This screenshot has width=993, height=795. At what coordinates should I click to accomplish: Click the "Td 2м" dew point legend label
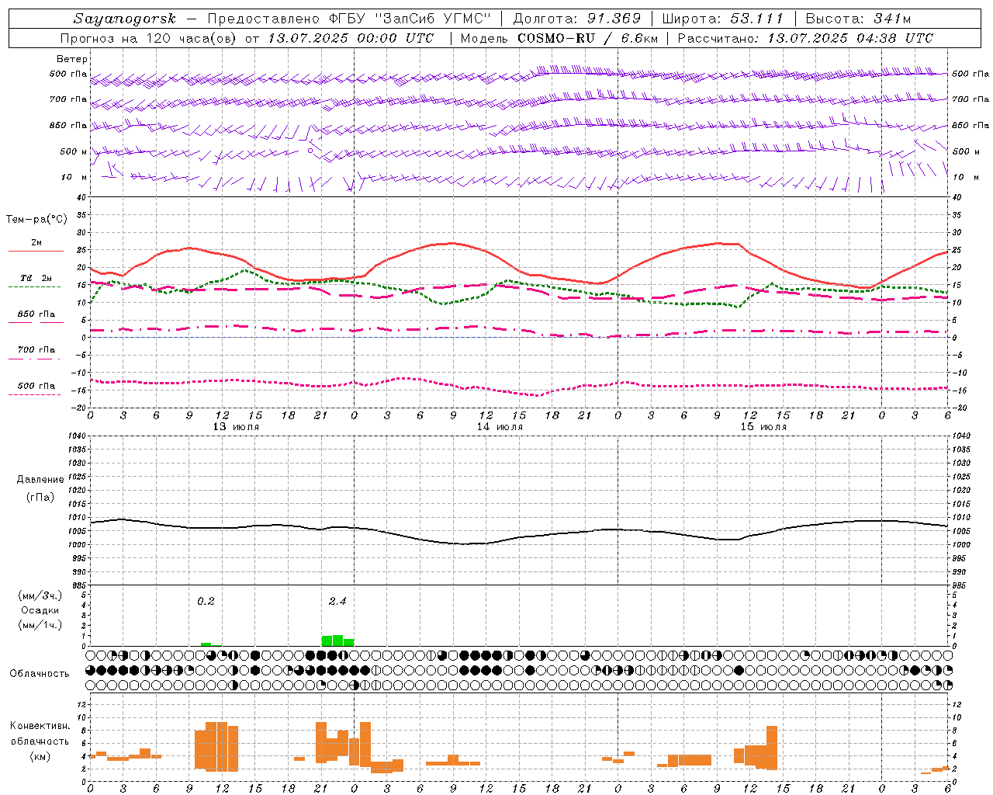(36, 278)
